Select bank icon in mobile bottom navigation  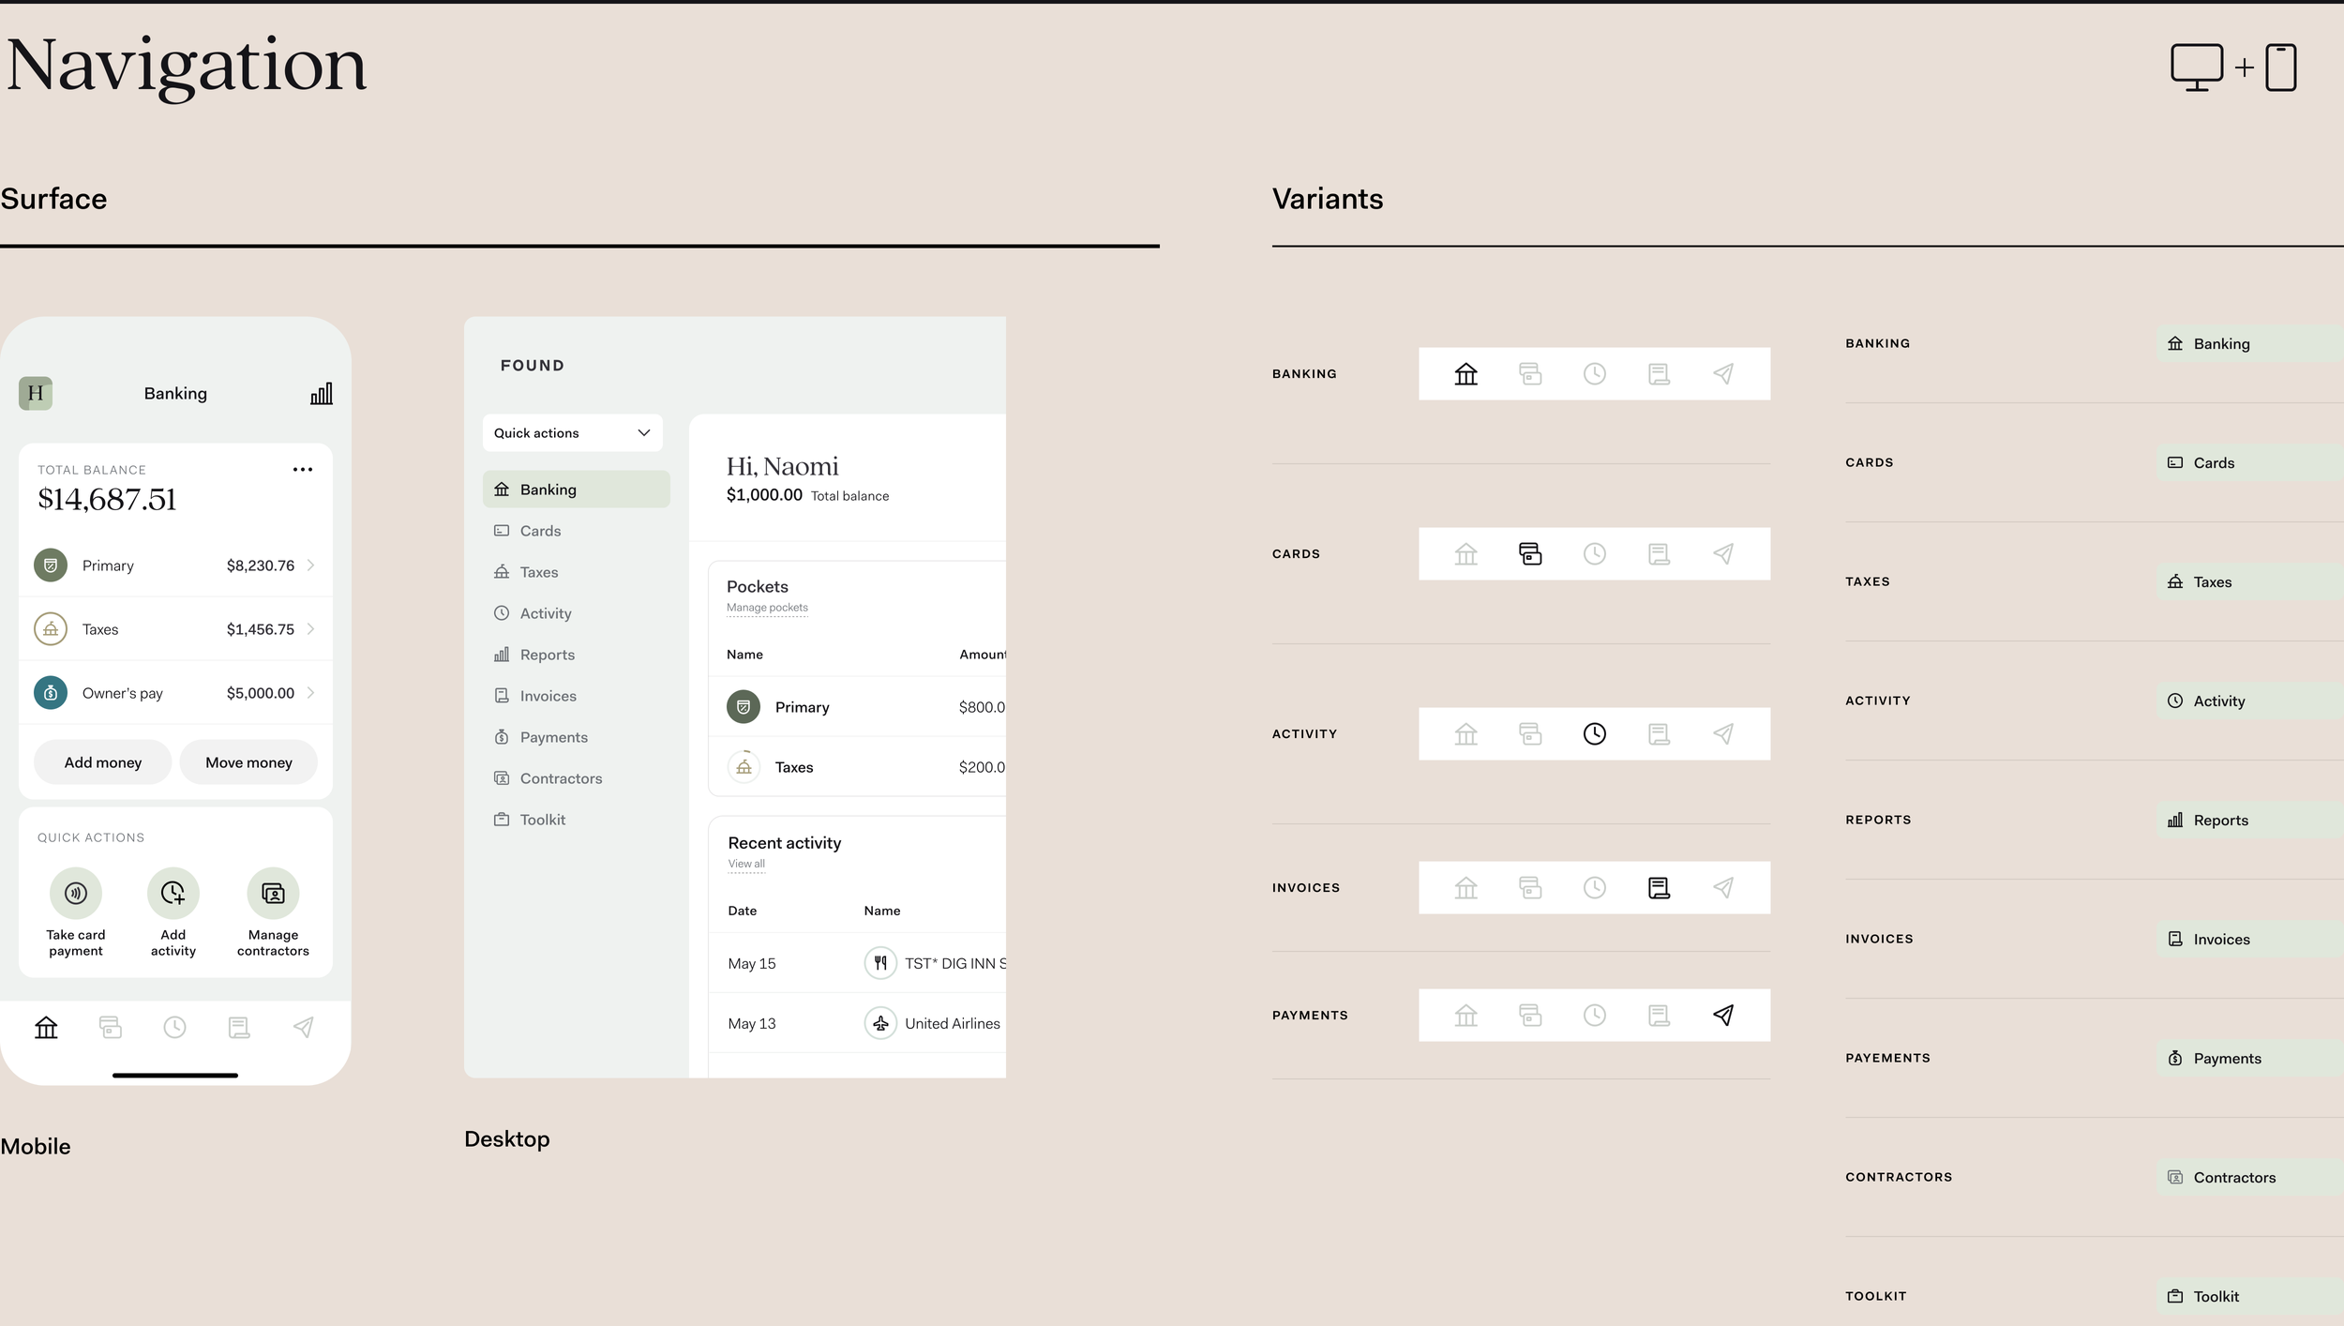(x=46, y=1028)
